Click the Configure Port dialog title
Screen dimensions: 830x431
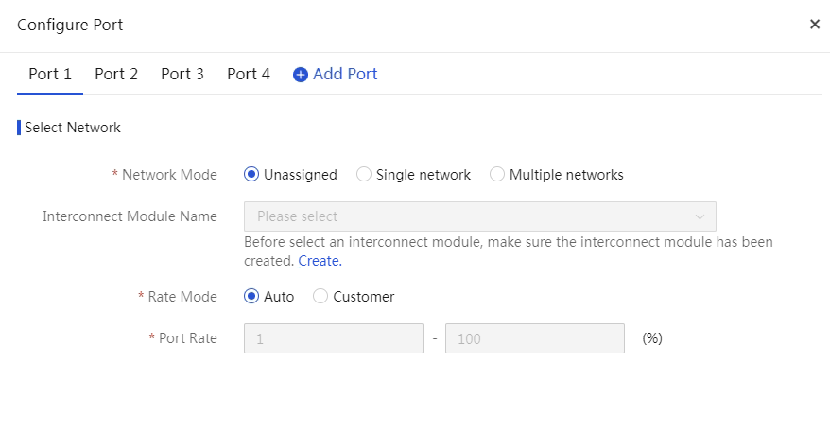pyautogui.click(x=70, y=25)
